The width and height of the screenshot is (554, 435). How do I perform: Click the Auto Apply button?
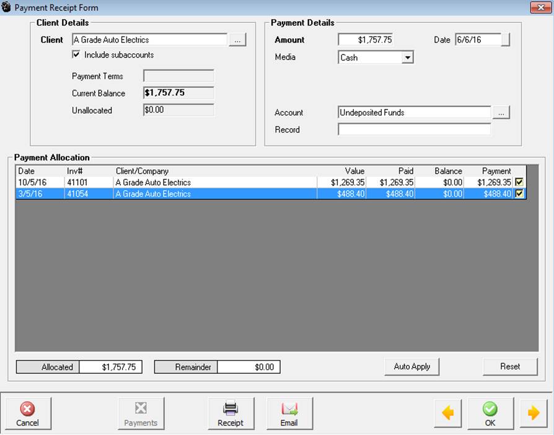[412, 366]
